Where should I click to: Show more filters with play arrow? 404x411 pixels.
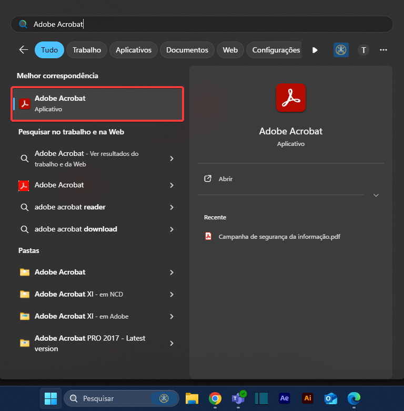(x=315, y=50)
